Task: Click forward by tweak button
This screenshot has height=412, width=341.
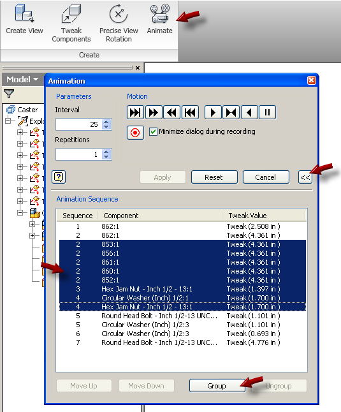Action: click(135, 112)
